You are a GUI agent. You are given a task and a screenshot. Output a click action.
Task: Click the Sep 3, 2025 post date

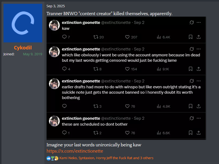(x=56, y=6)
